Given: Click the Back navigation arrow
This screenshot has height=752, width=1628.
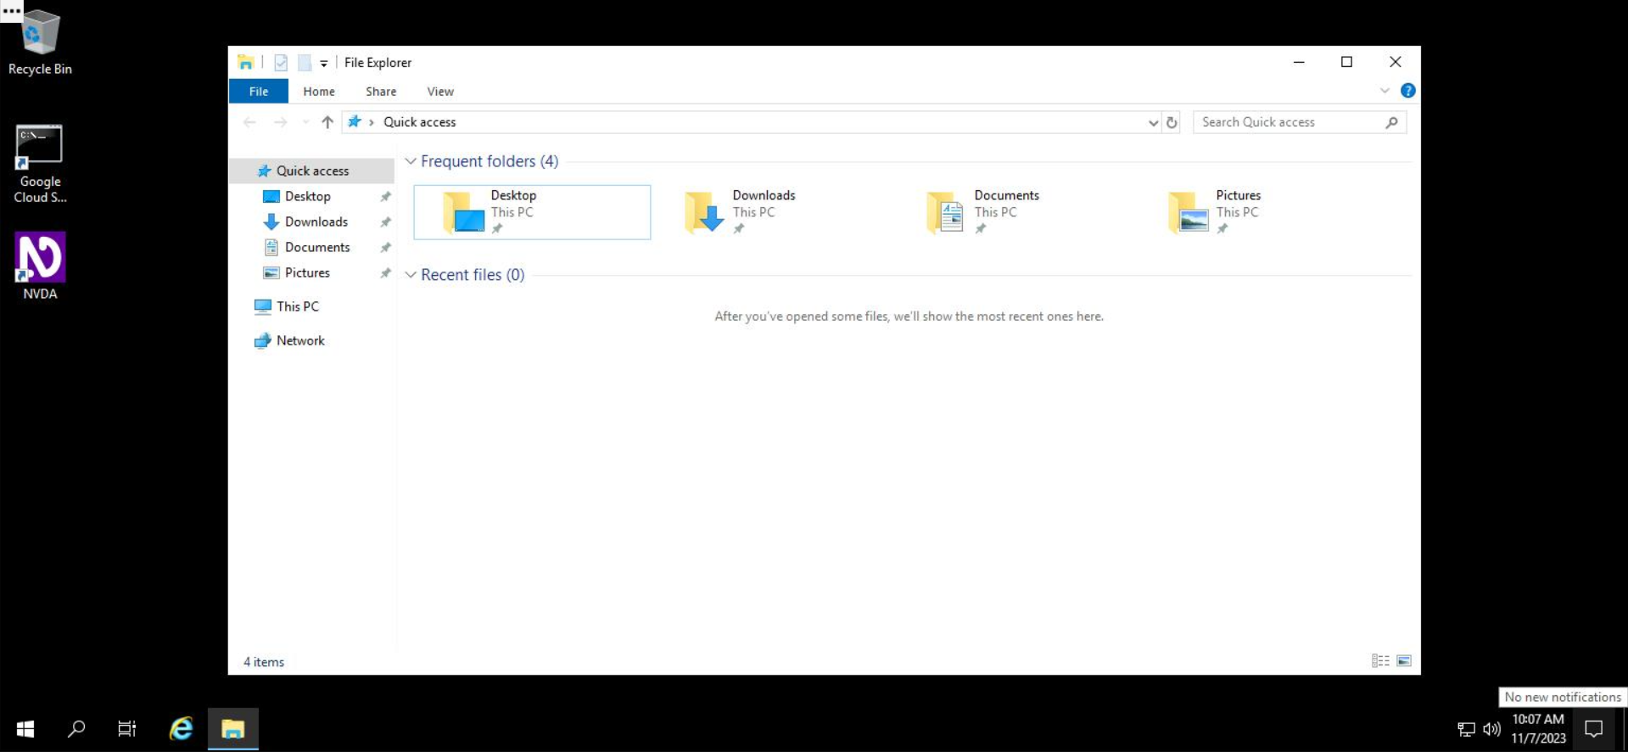Looking at the screenshot, I should [x=249, y=122].
